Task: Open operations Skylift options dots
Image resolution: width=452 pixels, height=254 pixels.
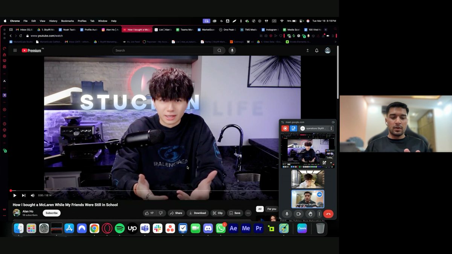Action: pyautogui.click(x=331, y=128)
